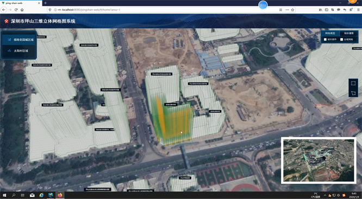Switch to the 倾斜摄影 tab
This screenshot has height=199, width=362.
[x=349, y=34]
